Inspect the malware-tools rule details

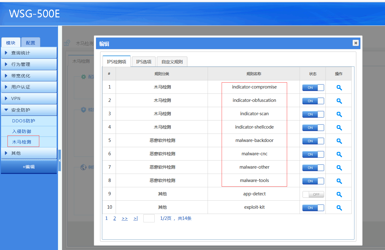click(x=339, y=181)
